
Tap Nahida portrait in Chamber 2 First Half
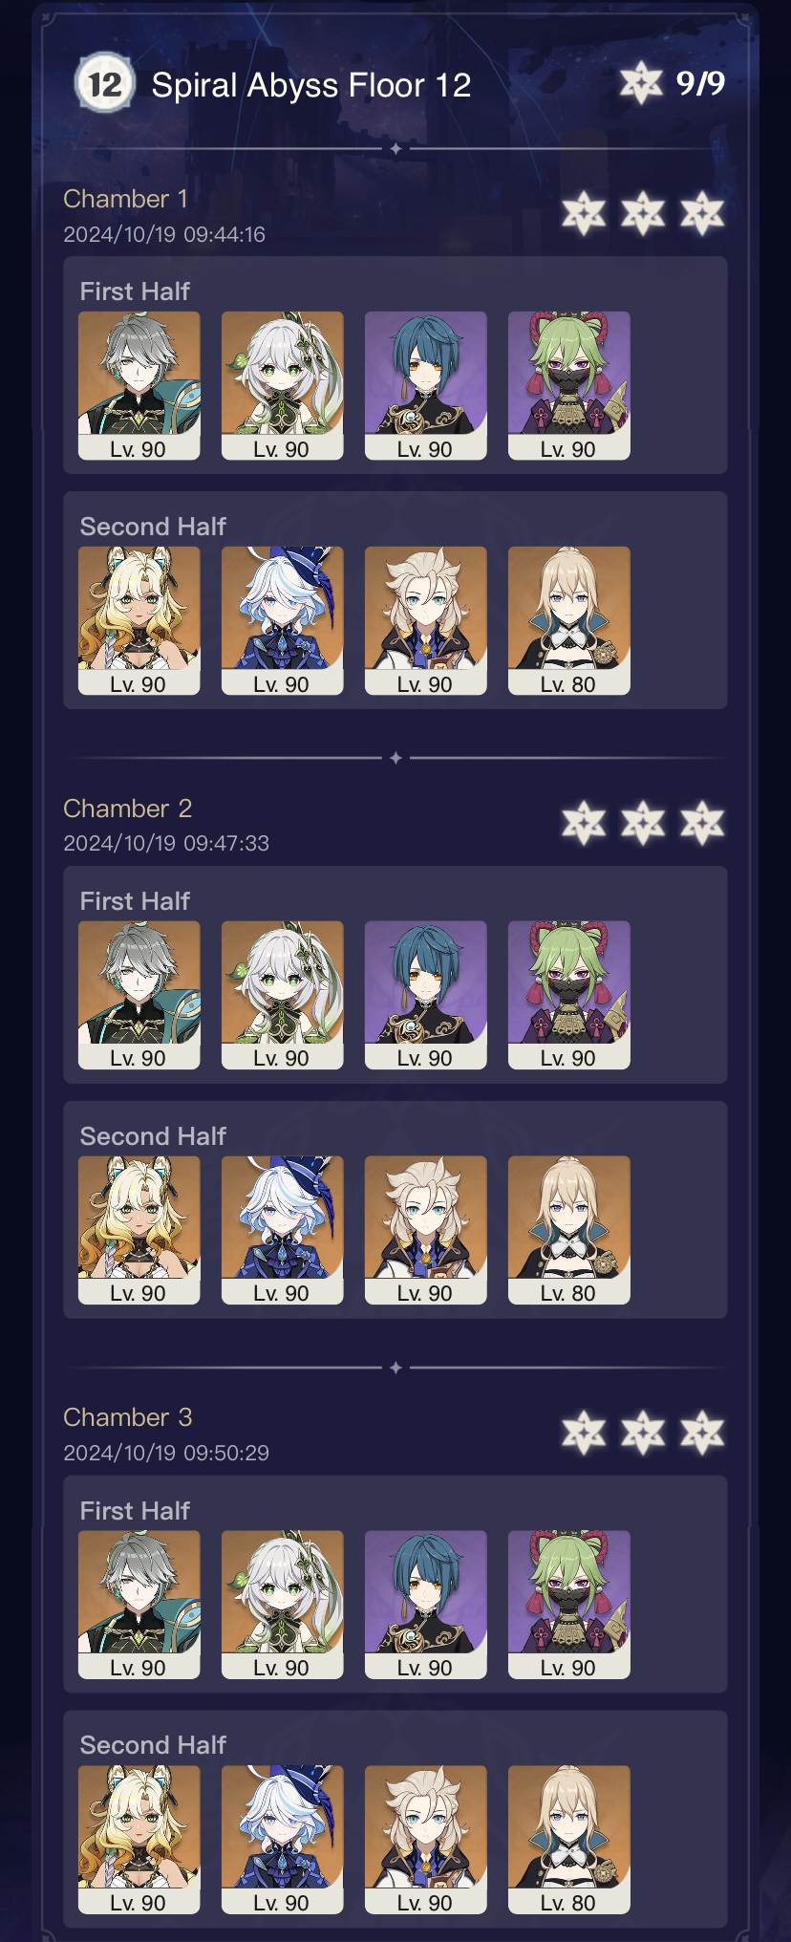tap(283, 995)
